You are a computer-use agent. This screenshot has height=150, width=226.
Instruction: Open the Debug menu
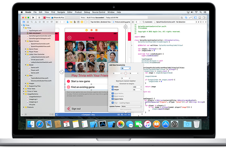tap(87, 12)
